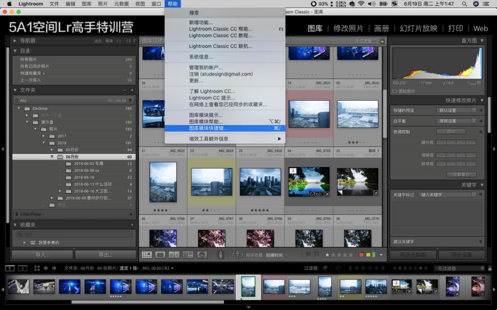Toggle filter switch at filmstrip right end
497x310 pixels.
click(x=490, y=268)
